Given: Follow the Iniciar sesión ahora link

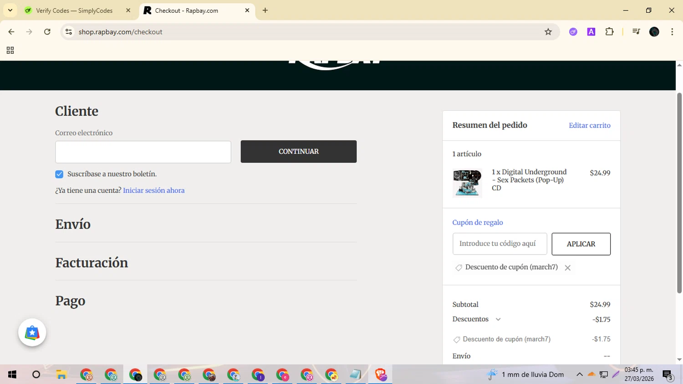Looking at the screenshot, I should 154,190.
